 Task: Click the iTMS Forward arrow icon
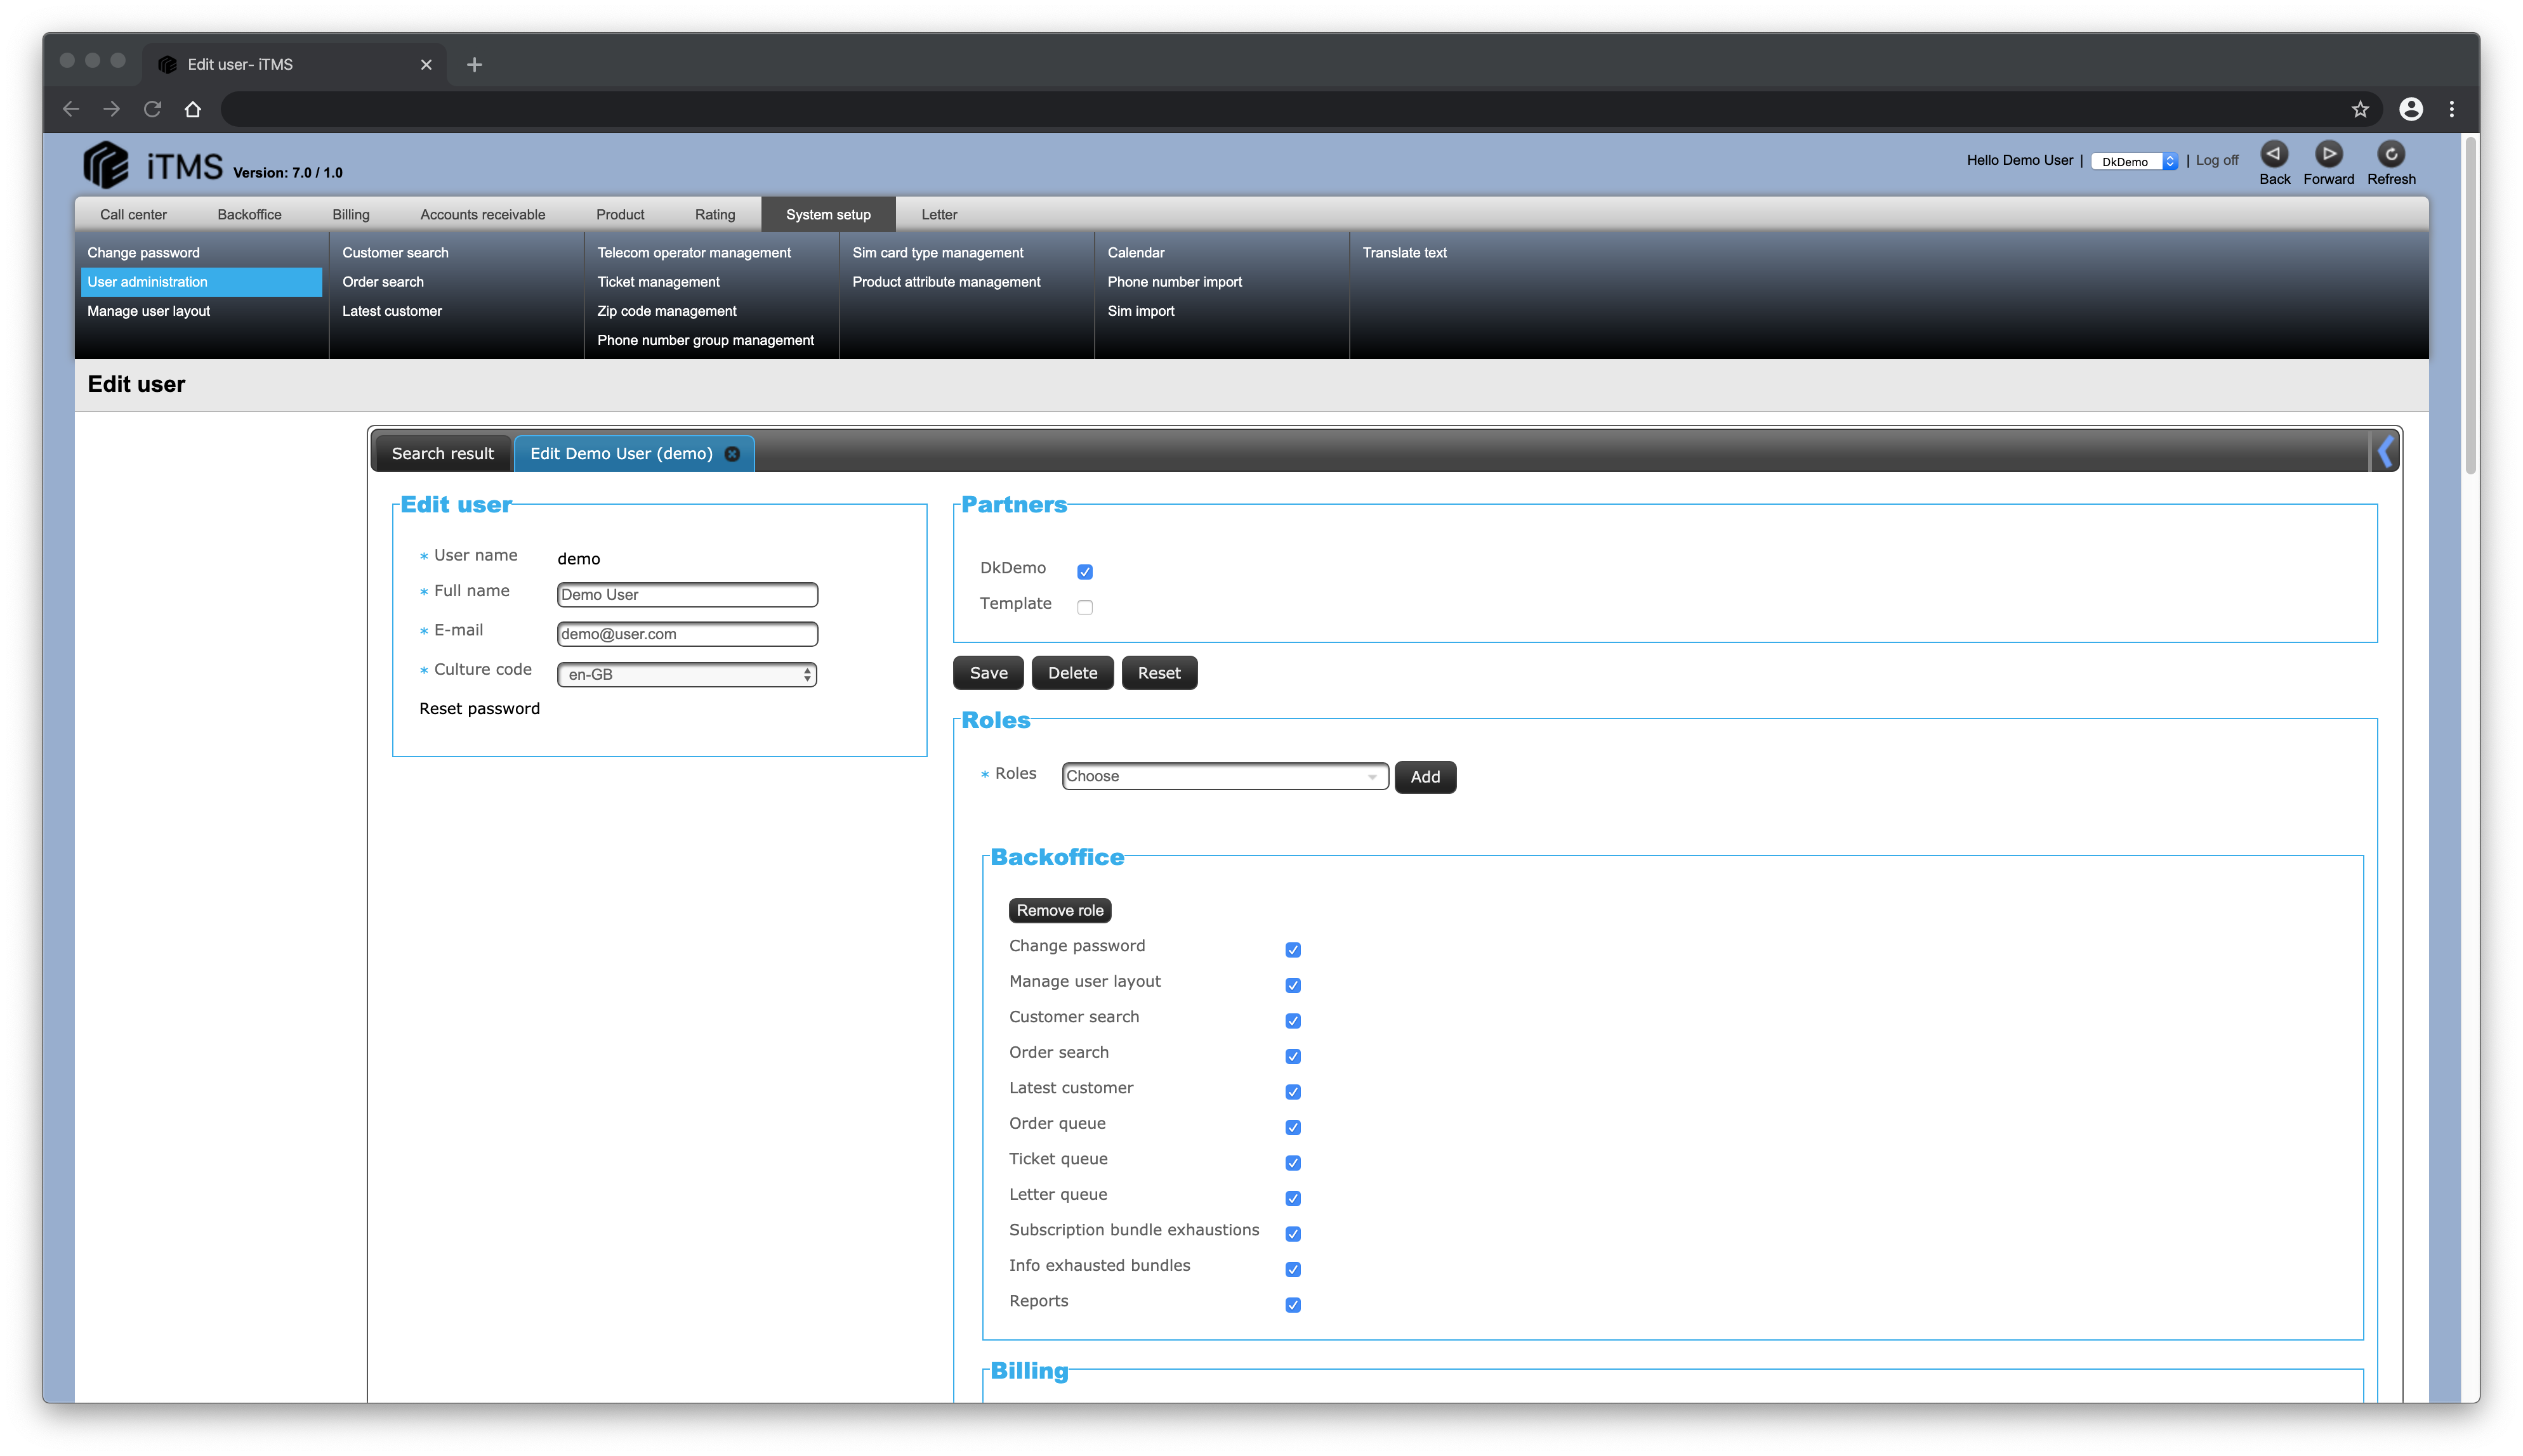(2328, 154)
